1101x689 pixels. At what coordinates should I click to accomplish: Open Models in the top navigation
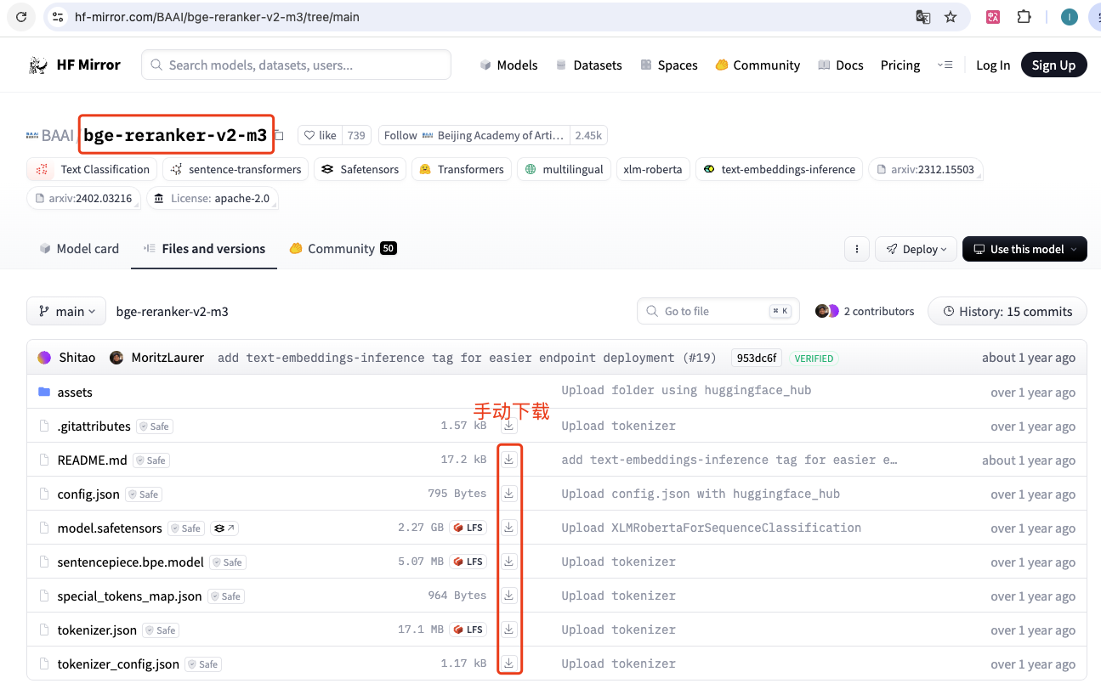pyautogui.click(x=508, y=65)
